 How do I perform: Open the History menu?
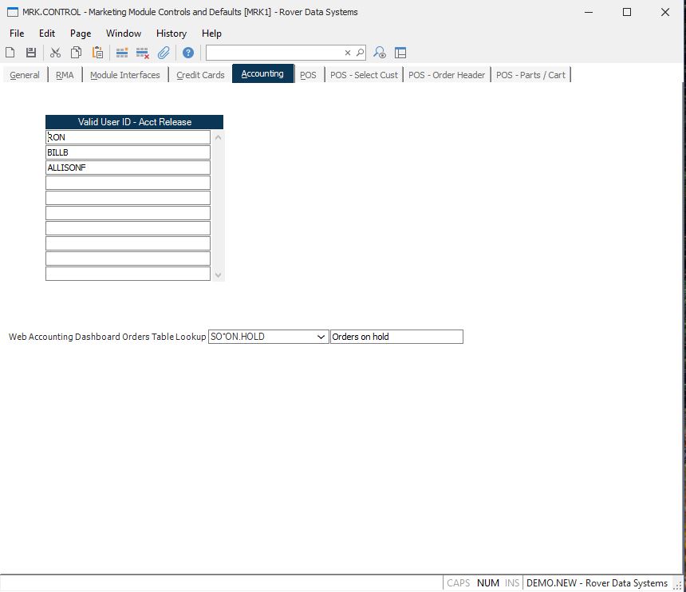[x=171, y=34]
